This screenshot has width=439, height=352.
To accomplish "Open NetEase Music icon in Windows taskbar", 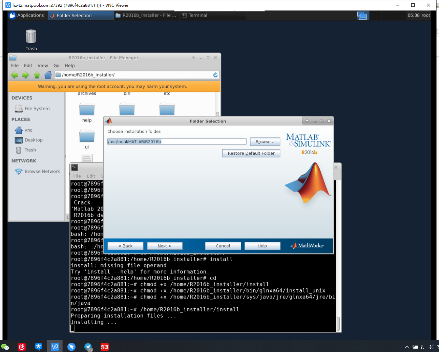I will point(22,347).
